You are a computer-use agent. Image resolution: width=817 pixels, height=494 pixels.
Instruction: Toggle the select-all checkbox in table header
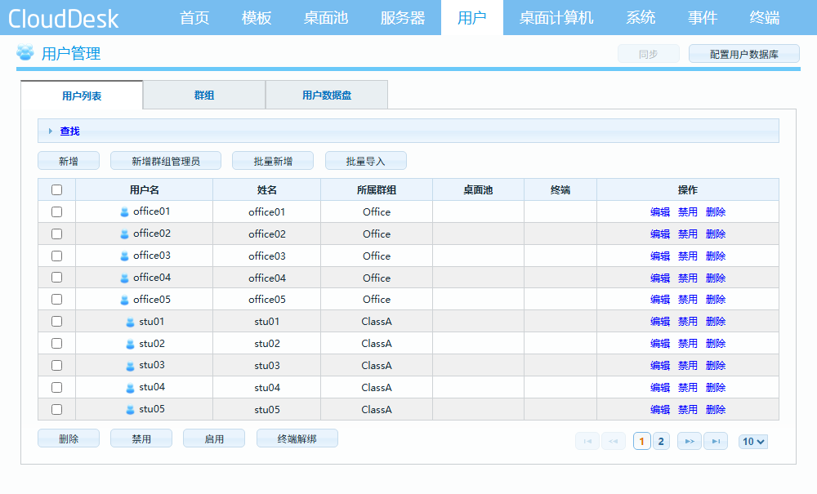(x=57, y=190)
